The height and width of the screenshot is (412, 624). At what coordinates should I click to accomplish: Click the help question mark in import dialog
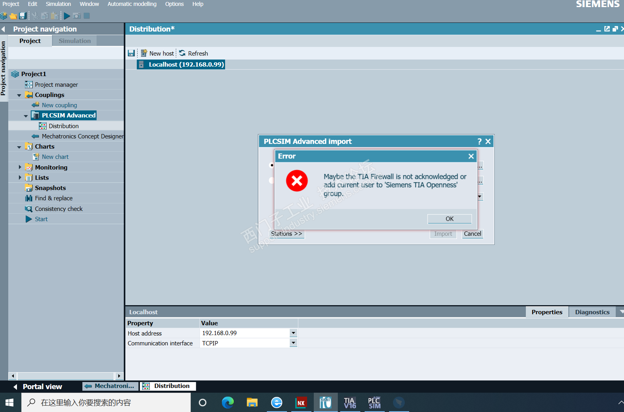coord(479,142)
